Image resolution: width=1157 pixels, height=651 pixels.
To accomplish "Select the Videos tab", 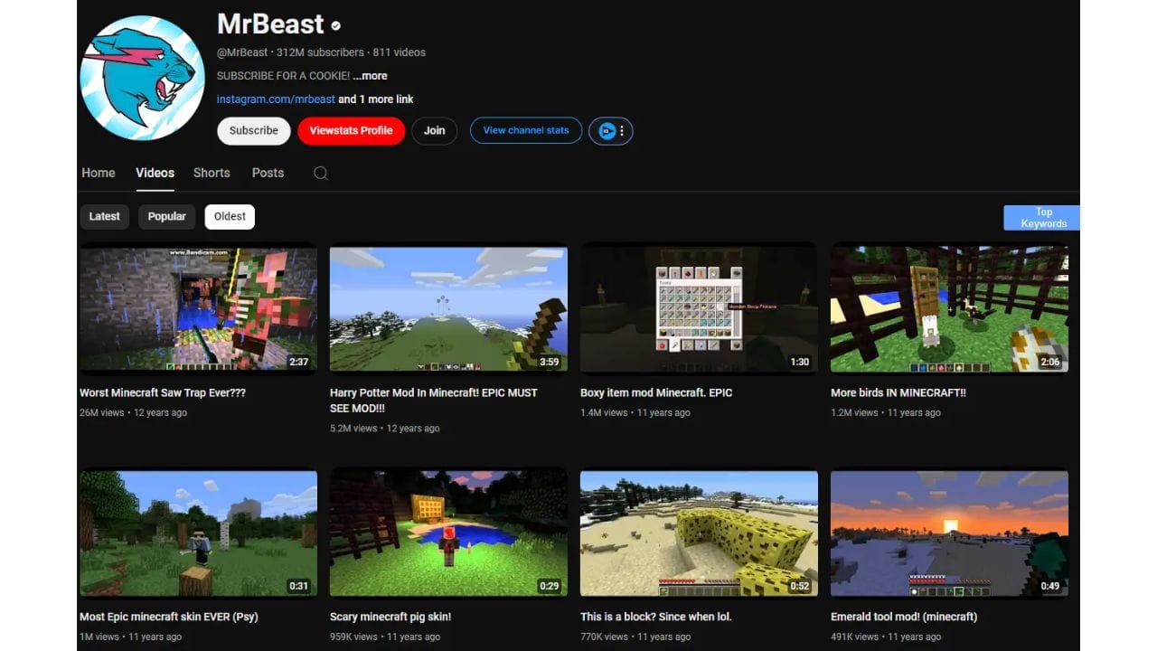I will (155, 173).
